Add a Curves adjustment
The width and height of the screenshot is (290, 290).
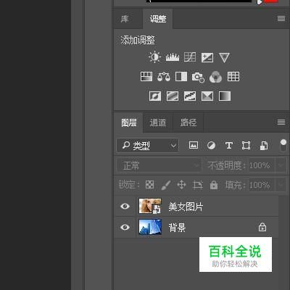[x=190, y=57]
